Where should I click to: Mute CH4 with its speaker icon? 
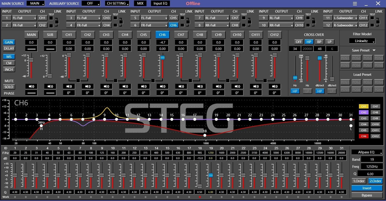tap(125, 86)
